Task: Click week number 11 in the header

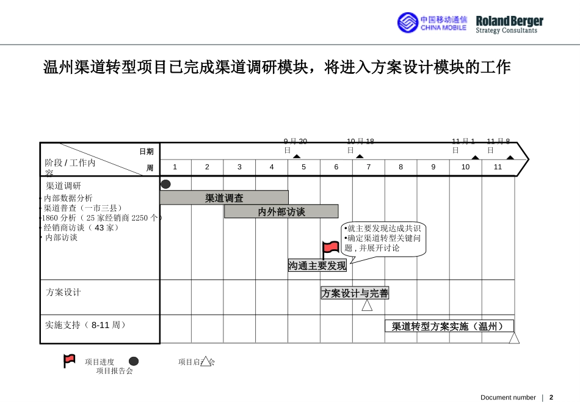Action: click(498, 167)
